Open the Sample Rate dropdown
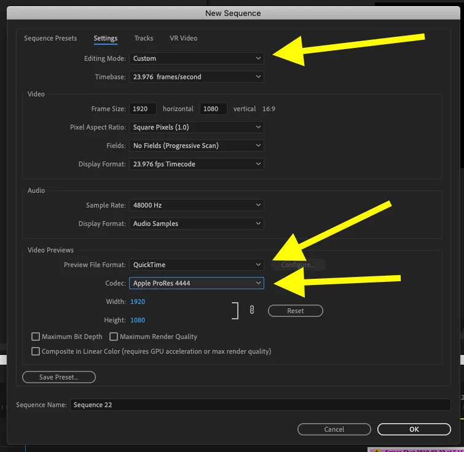The width and height of the screenshot is (464, 452). click(x=197, y=205)
